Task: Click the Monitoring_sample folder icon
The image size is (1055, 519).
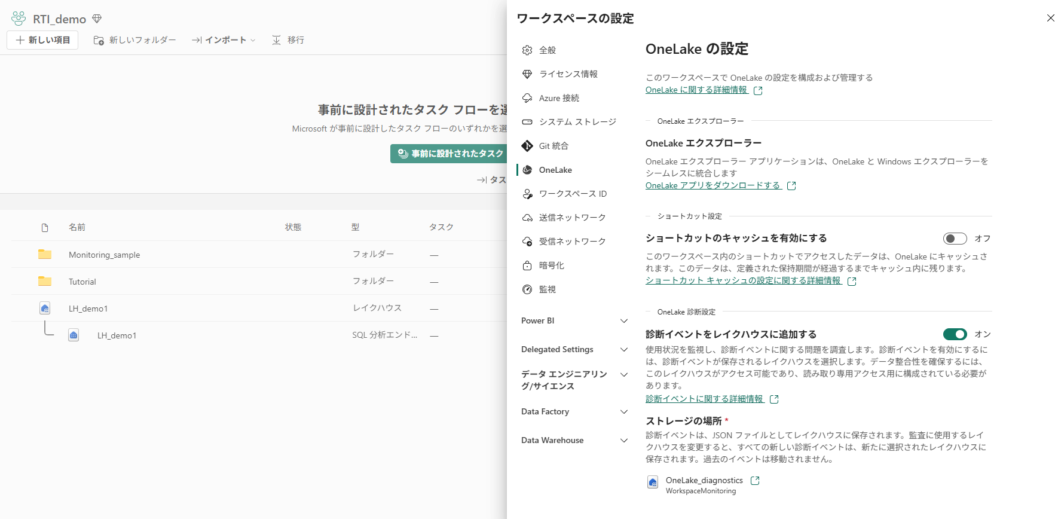Action: (45, 254)
